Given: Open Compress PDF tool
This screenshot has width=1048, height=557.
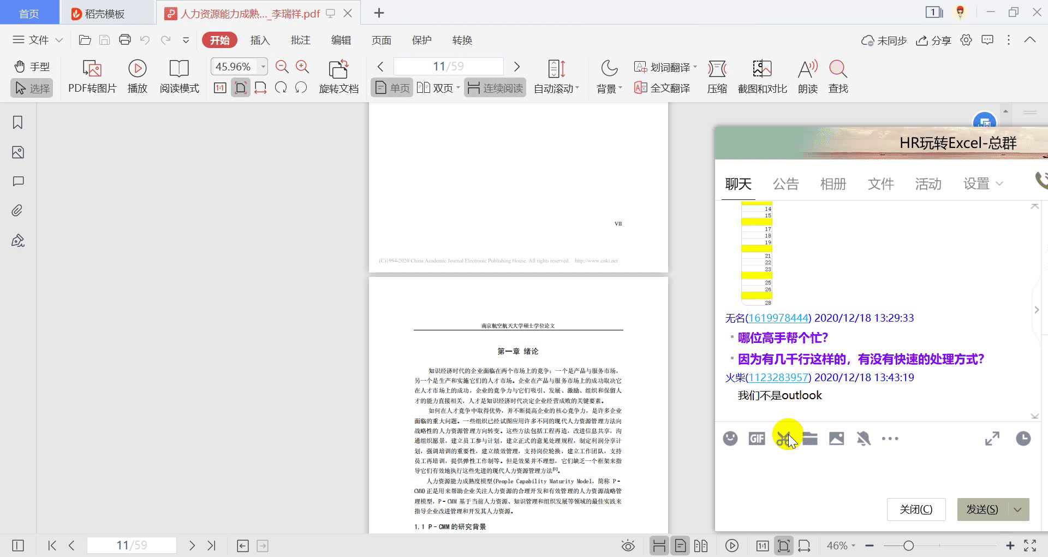Looking at the screenshot, I should click(717, 77).
